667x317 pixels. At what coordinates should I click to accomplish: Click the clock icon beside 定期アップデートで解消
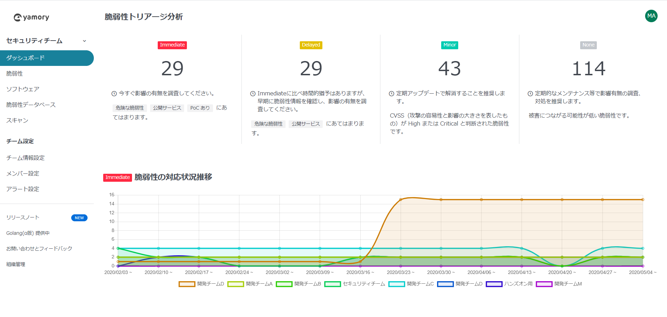[x=392, y=94]
